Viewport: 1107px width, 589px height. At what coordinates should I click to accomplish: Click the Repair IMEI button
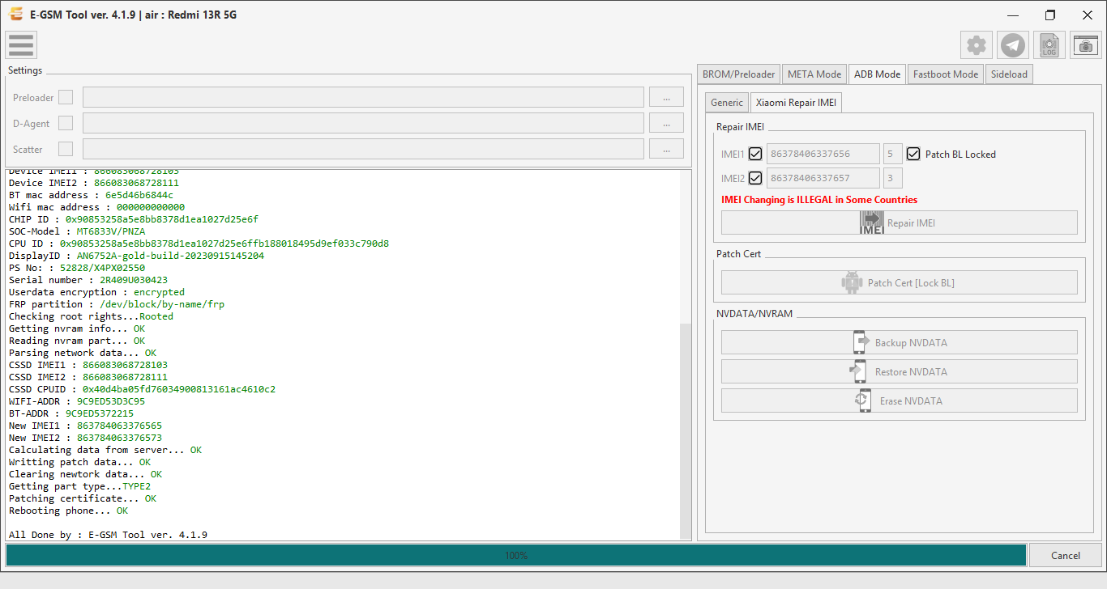pyautogui.click(x=900, y=222)
